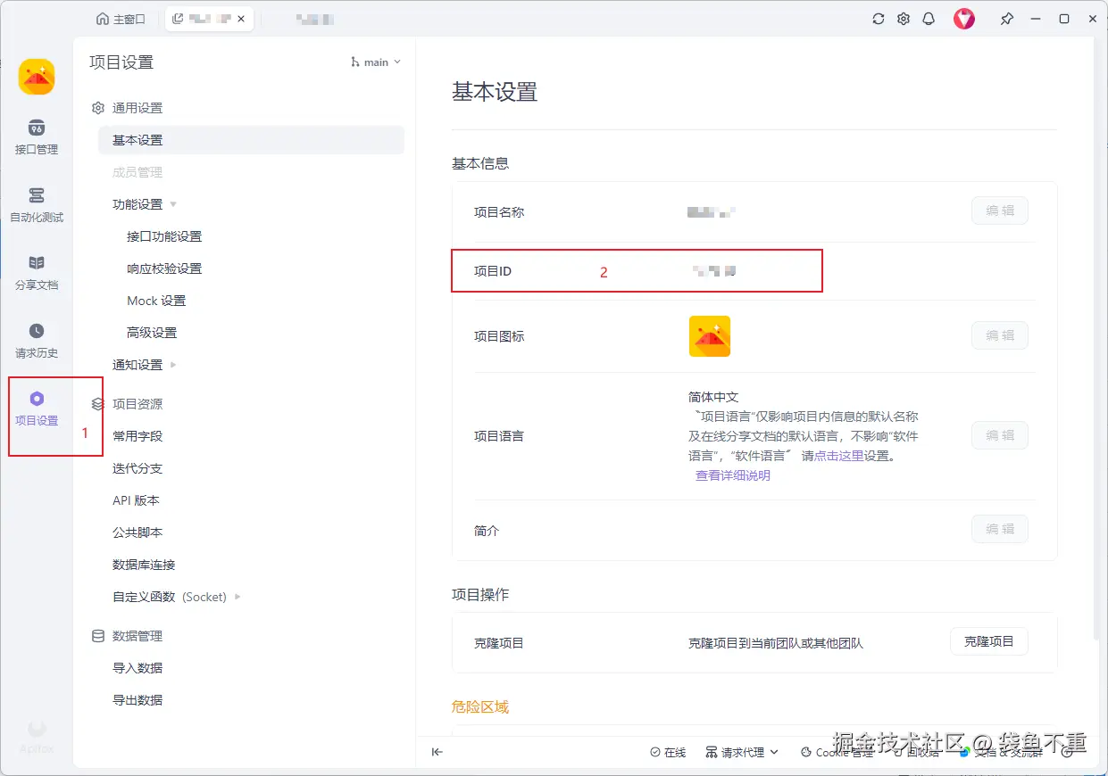Open the notifications bell
1108x776 pixels.
click(x=929, y=19)
